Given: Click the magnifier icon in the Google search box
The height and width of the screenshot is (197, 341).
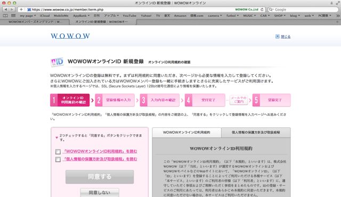Looking at the screenshot, I should point(271,10).
